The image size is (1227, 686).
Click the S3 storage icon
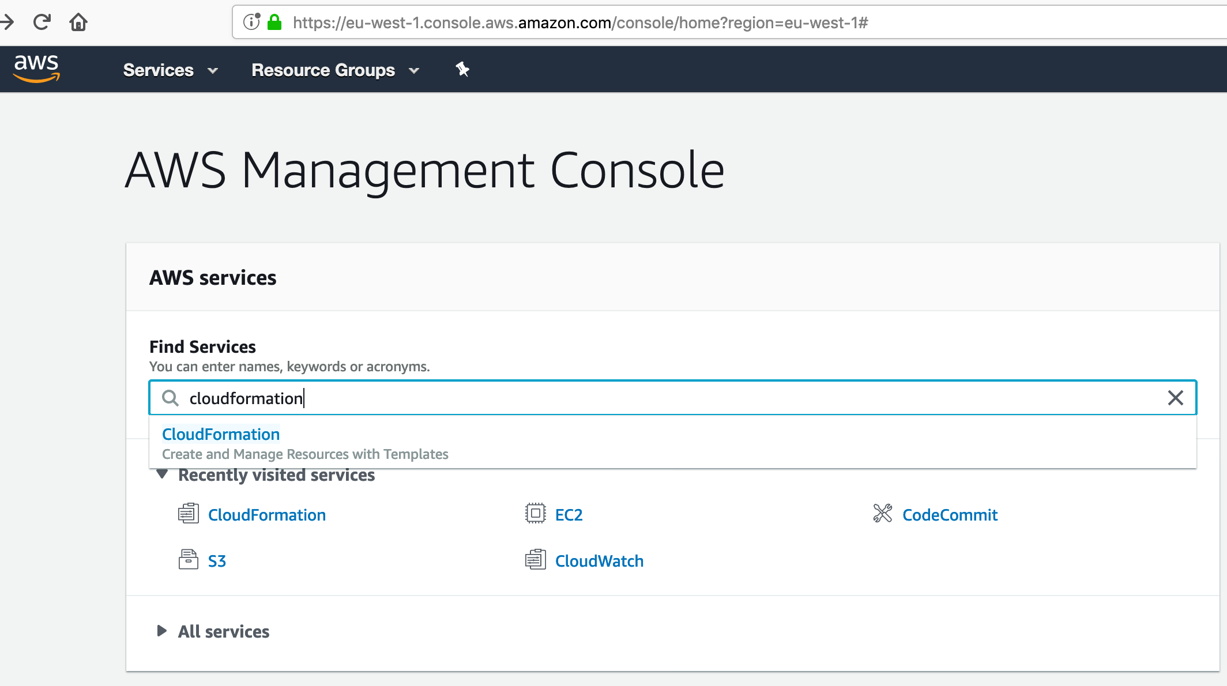189,559
